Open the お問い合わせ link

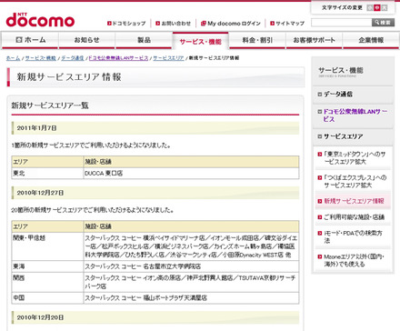[x=173, y=24]
